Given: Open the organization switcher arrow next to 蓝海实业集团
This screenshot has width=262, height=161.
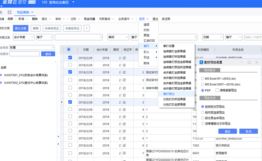Looking at the screenshot, I should (73, 2).
